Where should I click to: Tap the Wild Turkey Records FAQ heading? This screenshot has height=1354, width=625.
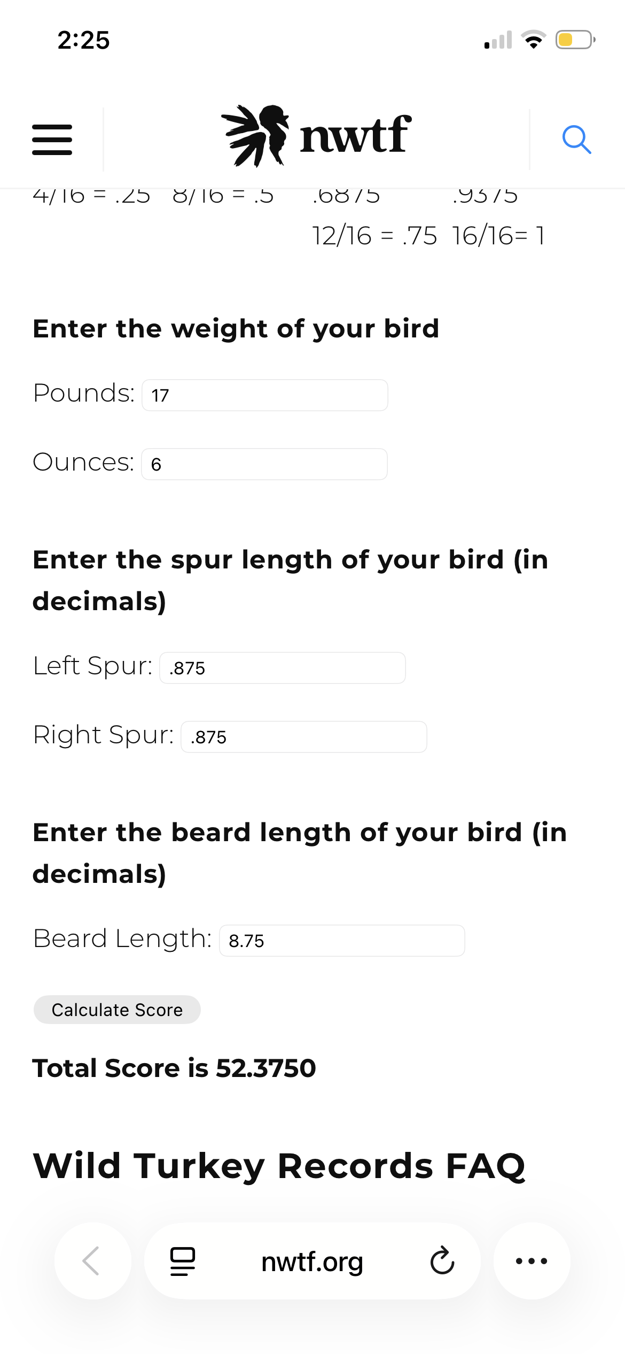279,1166
